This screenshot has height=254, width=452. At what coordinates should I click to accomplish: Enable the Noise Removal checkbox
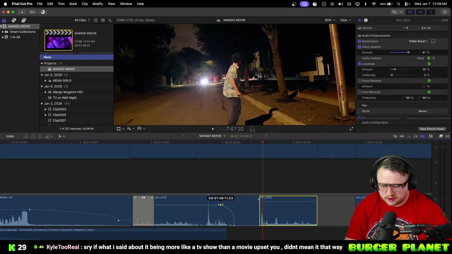(x=359, y=81)
